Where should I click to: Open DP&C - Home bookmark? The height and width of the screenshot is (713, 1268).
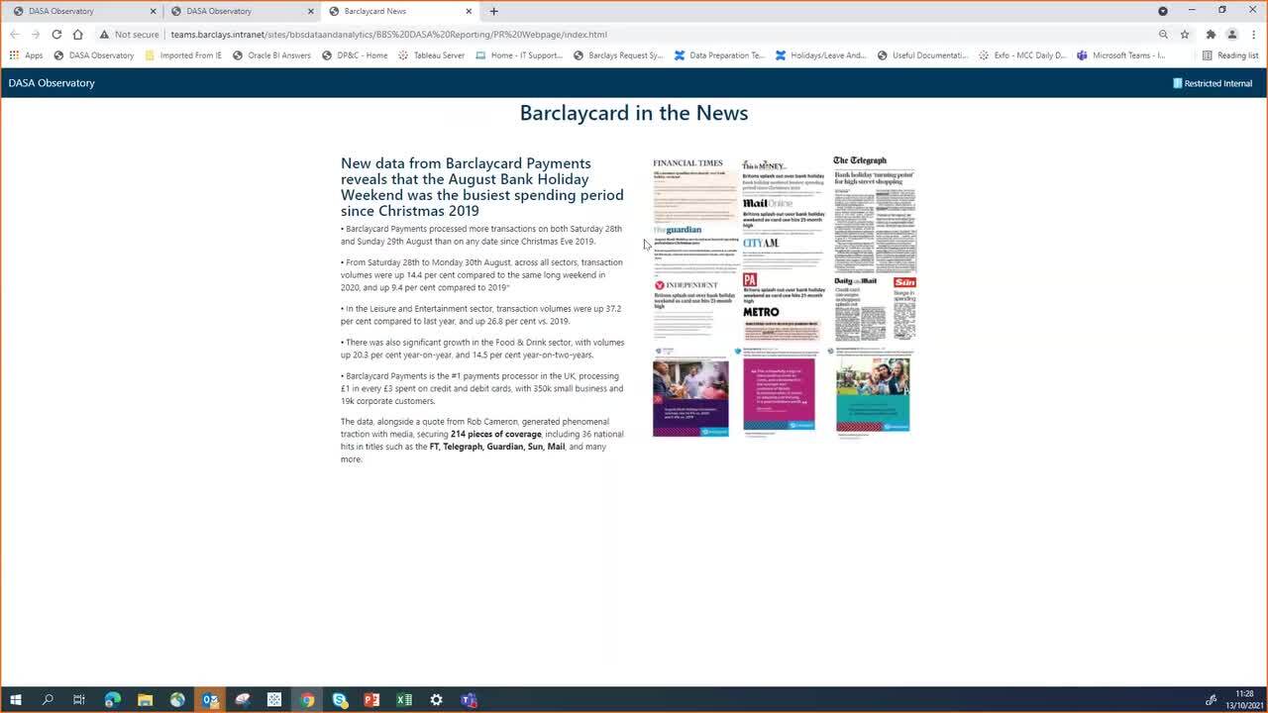(355, 55)
